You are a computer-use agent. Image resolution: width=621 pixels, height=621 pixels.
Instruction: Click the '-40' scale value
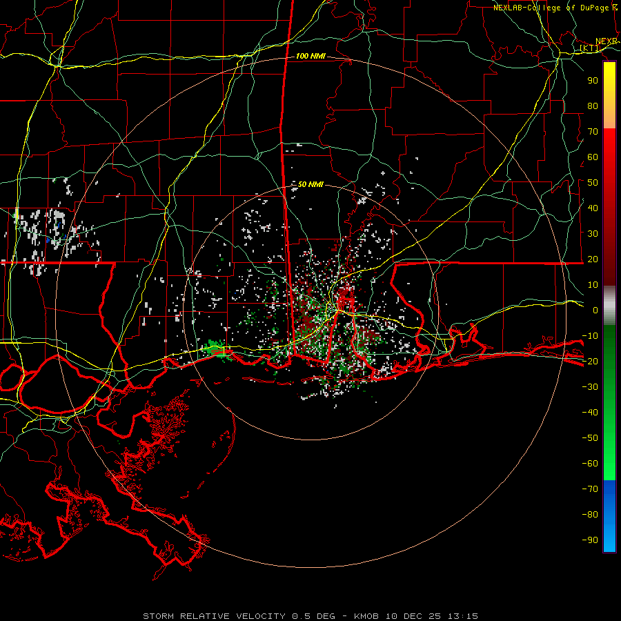(x=590, y=413)
